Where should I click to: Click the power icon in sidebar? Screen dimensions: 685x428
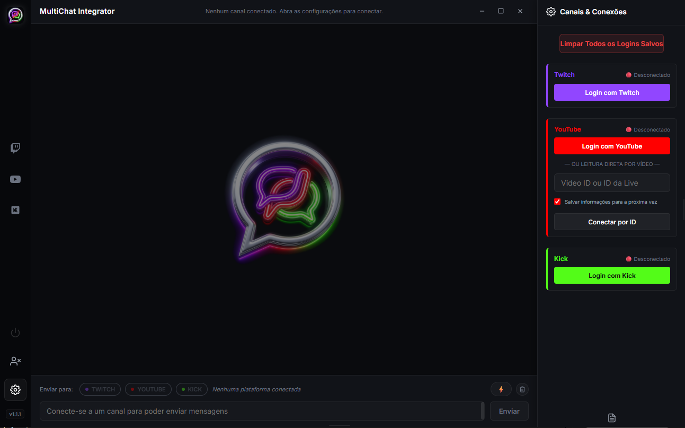pos(15,333)
